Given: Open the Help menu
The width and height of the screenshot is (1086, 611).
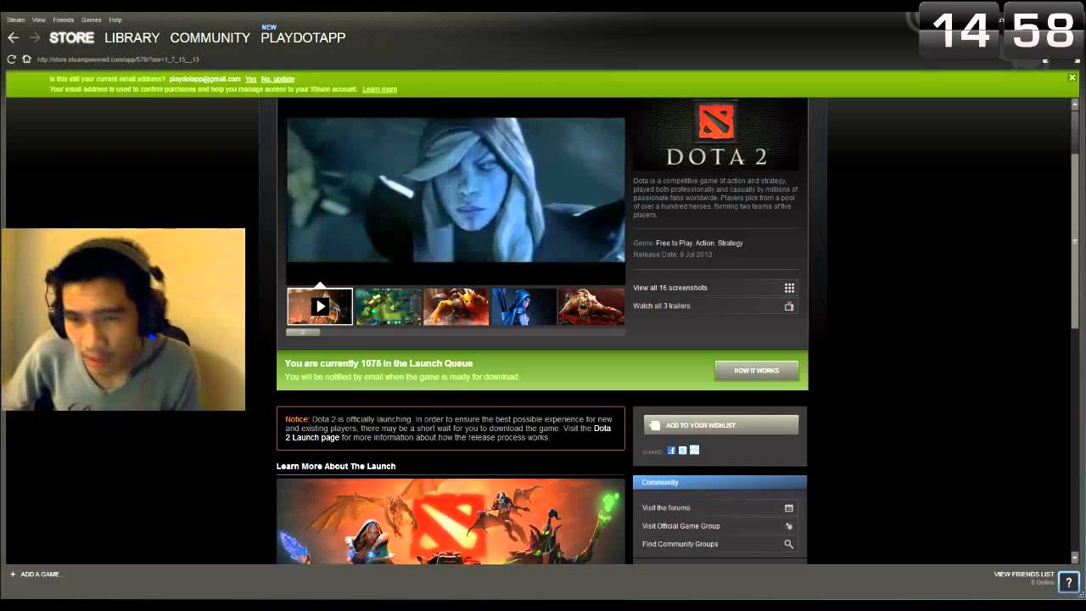Looking at the screenshot, I should pyautogui.click(x=115, y=20).
